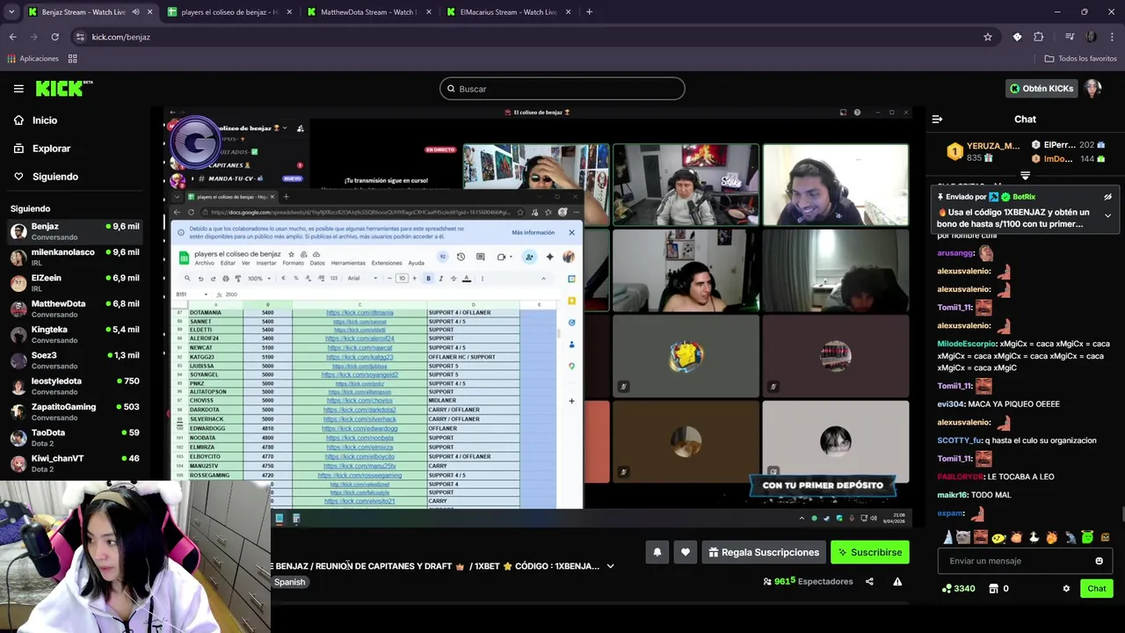Click BotRix name in pinned message
This screenshot has width=1125, height=633.
(x=1024, y=197)
